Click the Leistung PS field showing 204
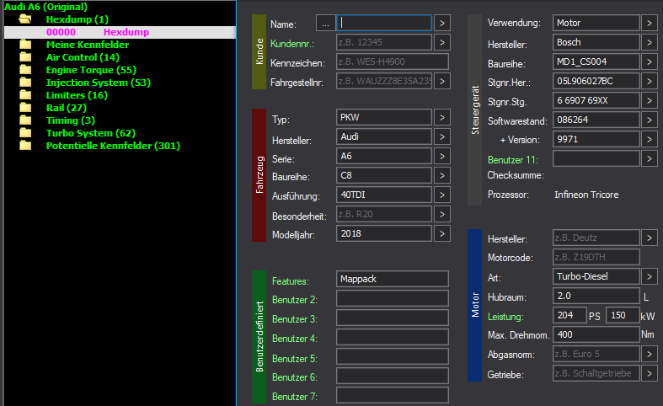Screen dimensions: 663x406 tap(569, 315)
